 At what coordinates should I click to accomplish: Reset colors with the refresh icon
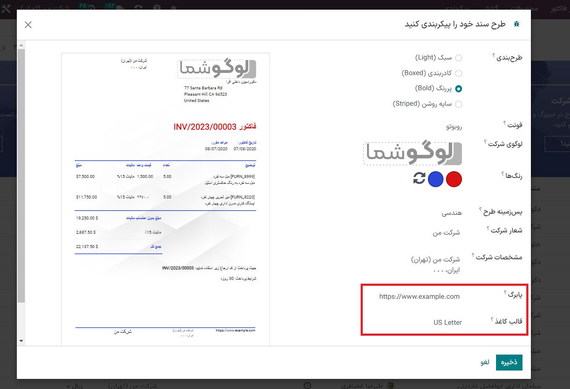[419, 178]
